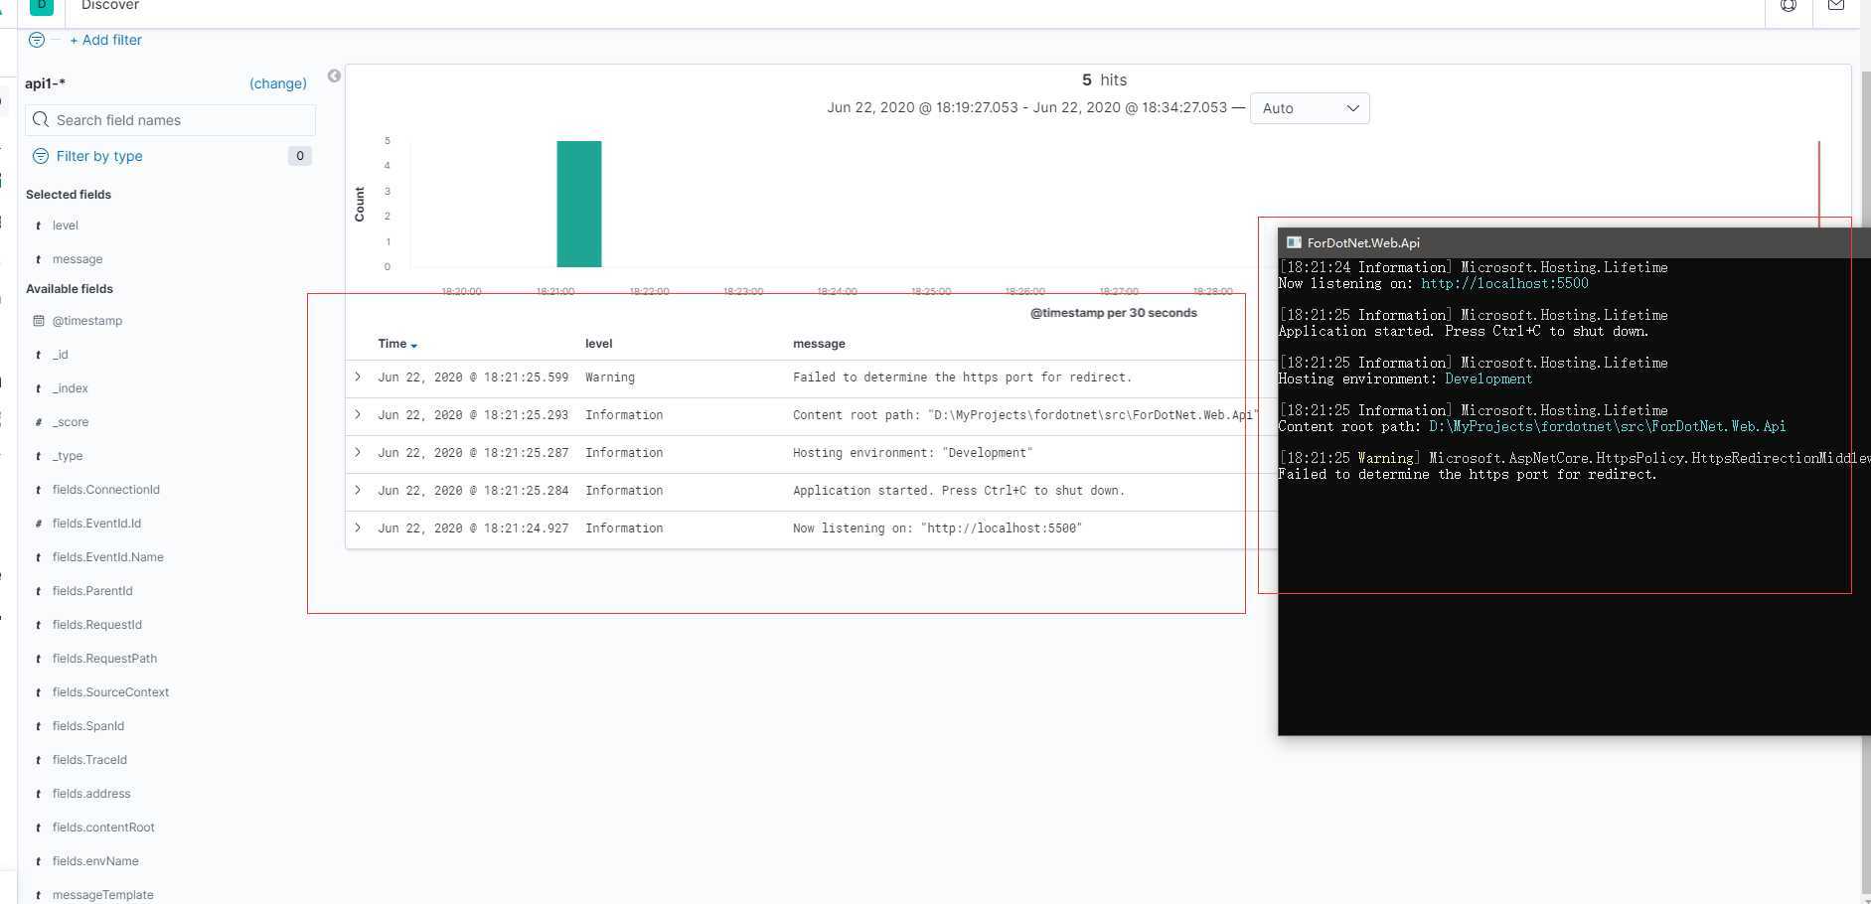The width and height of the screenshot is (1871, 904).
Task: Click the calendar icon next to @timestamp field
Action: coord(39,321)
